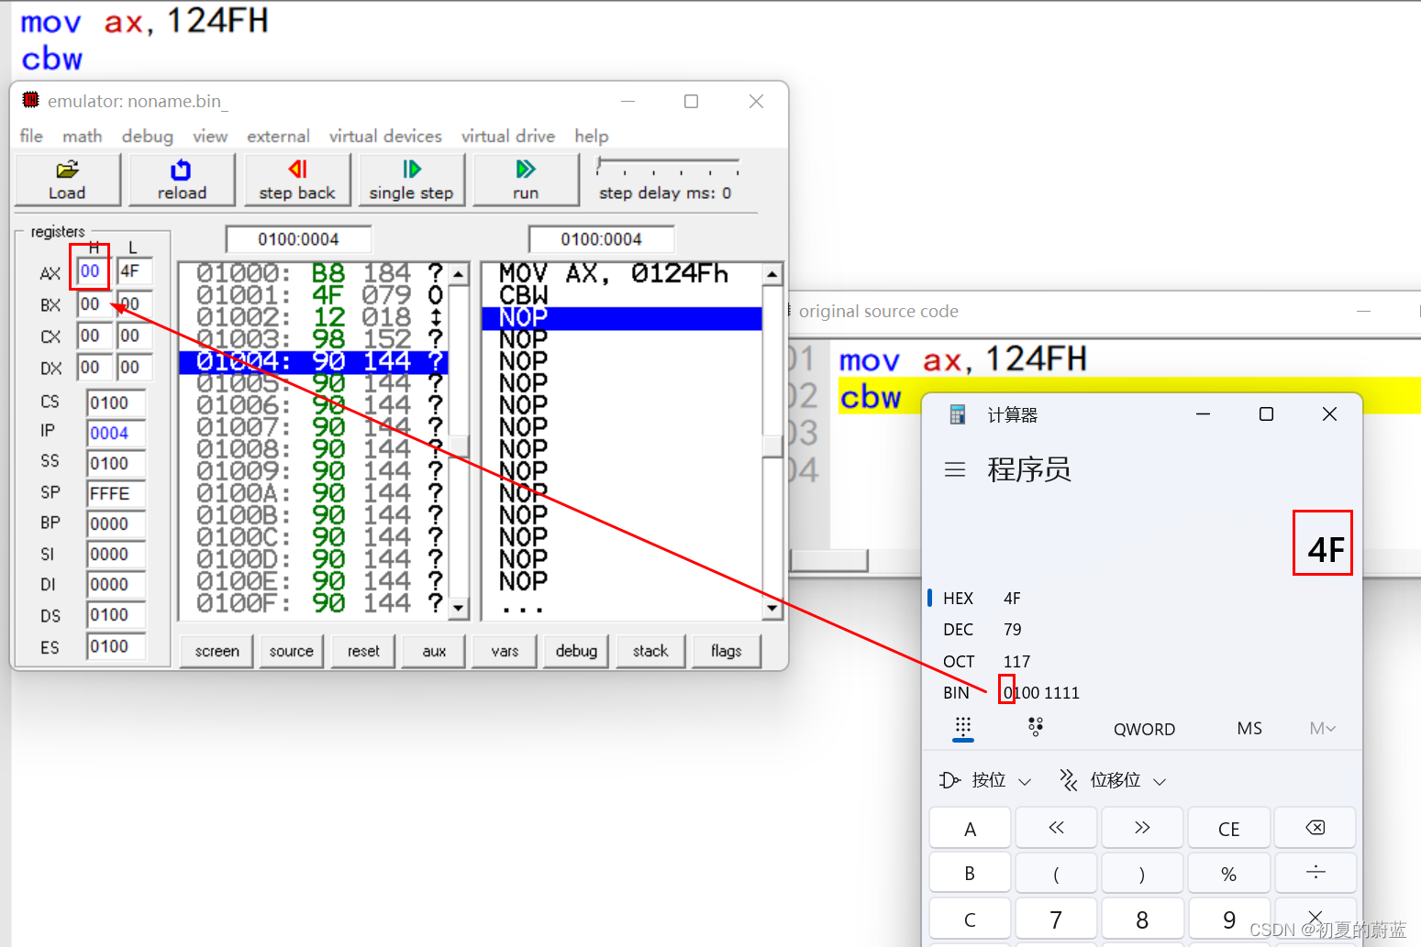
Task: Click the CE clear entry key
Action: pyautogui.click(x=1229, y=829)
